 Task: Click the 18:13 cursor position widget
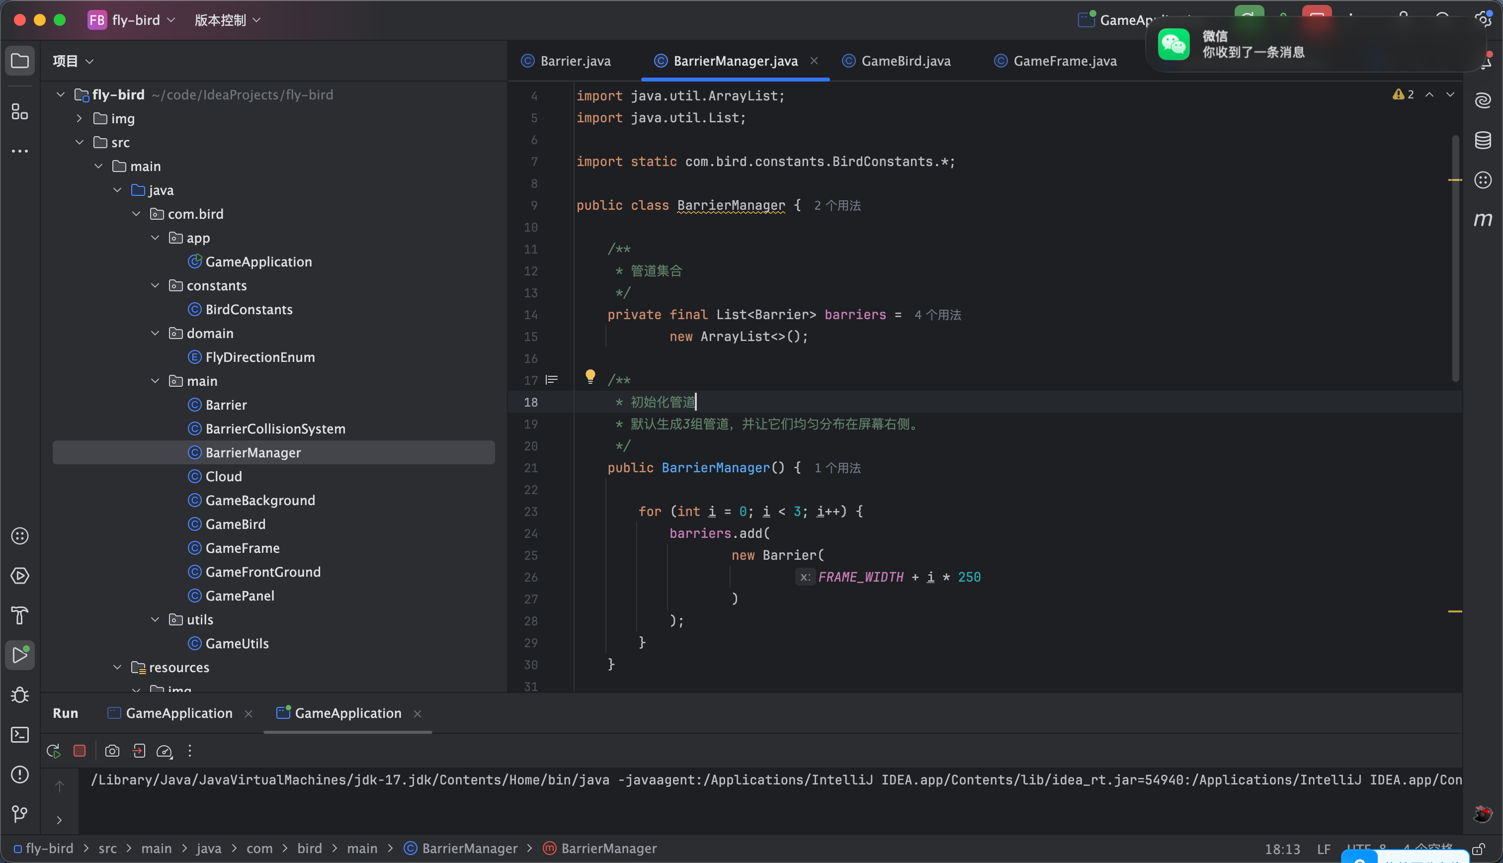pyautogui.click(x=1283, y=849)
